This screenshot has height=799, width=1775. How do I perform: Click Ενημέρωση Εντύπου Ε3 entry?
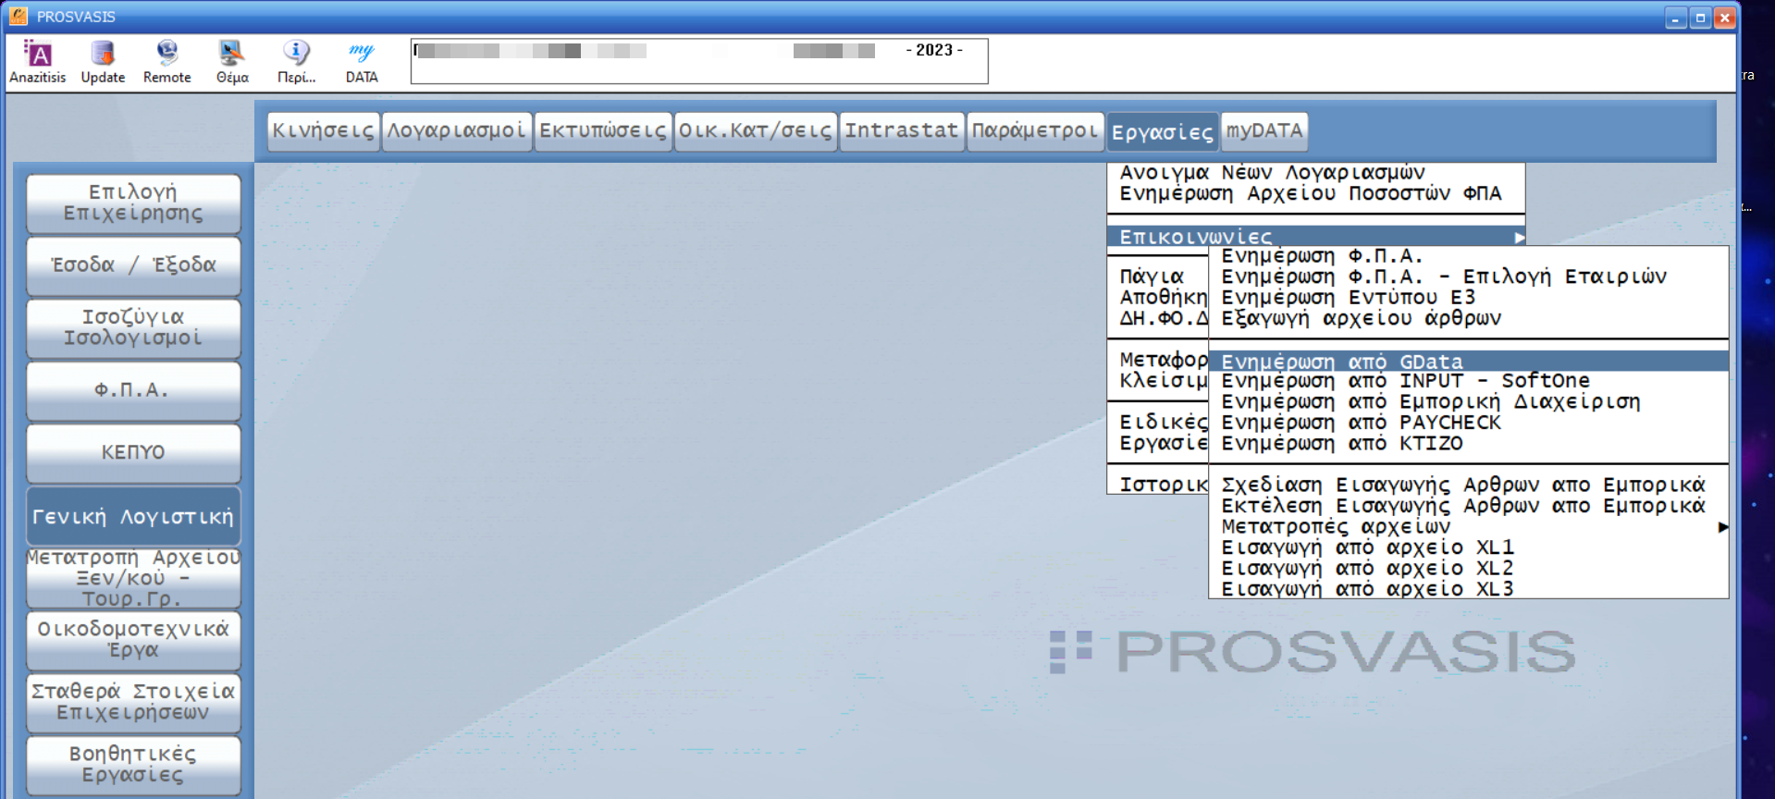coord(1348,298)
